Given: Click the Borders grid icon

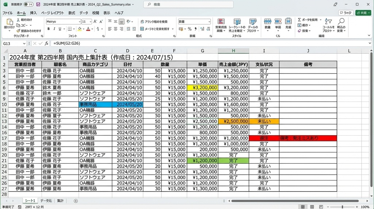Looking at the screenshot, I should tap(70, 29).
